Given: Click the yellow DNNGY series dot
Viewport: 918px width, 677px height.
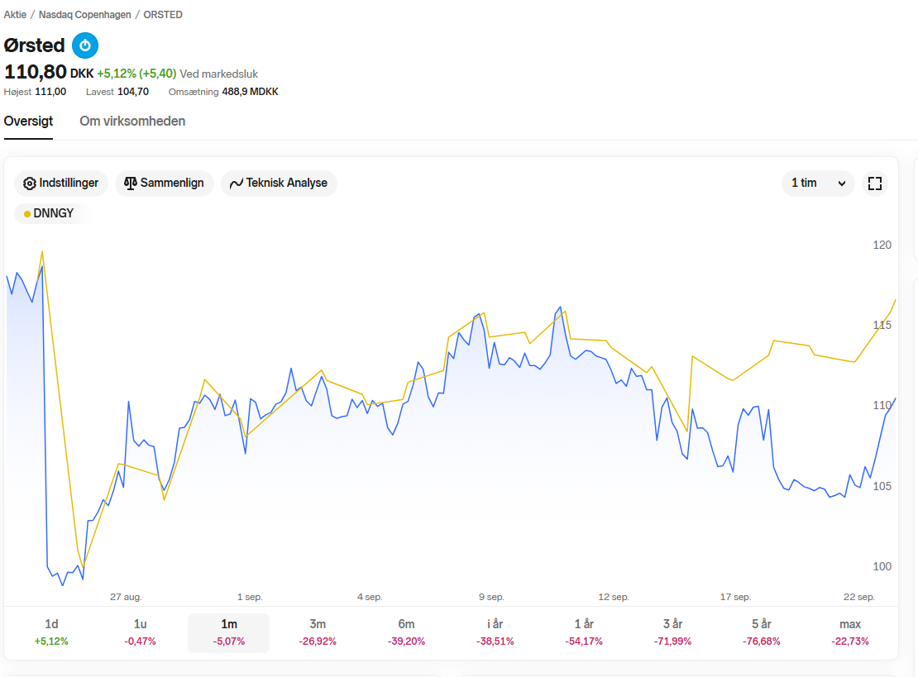Looking at the screenshot, I should point(27,214).
